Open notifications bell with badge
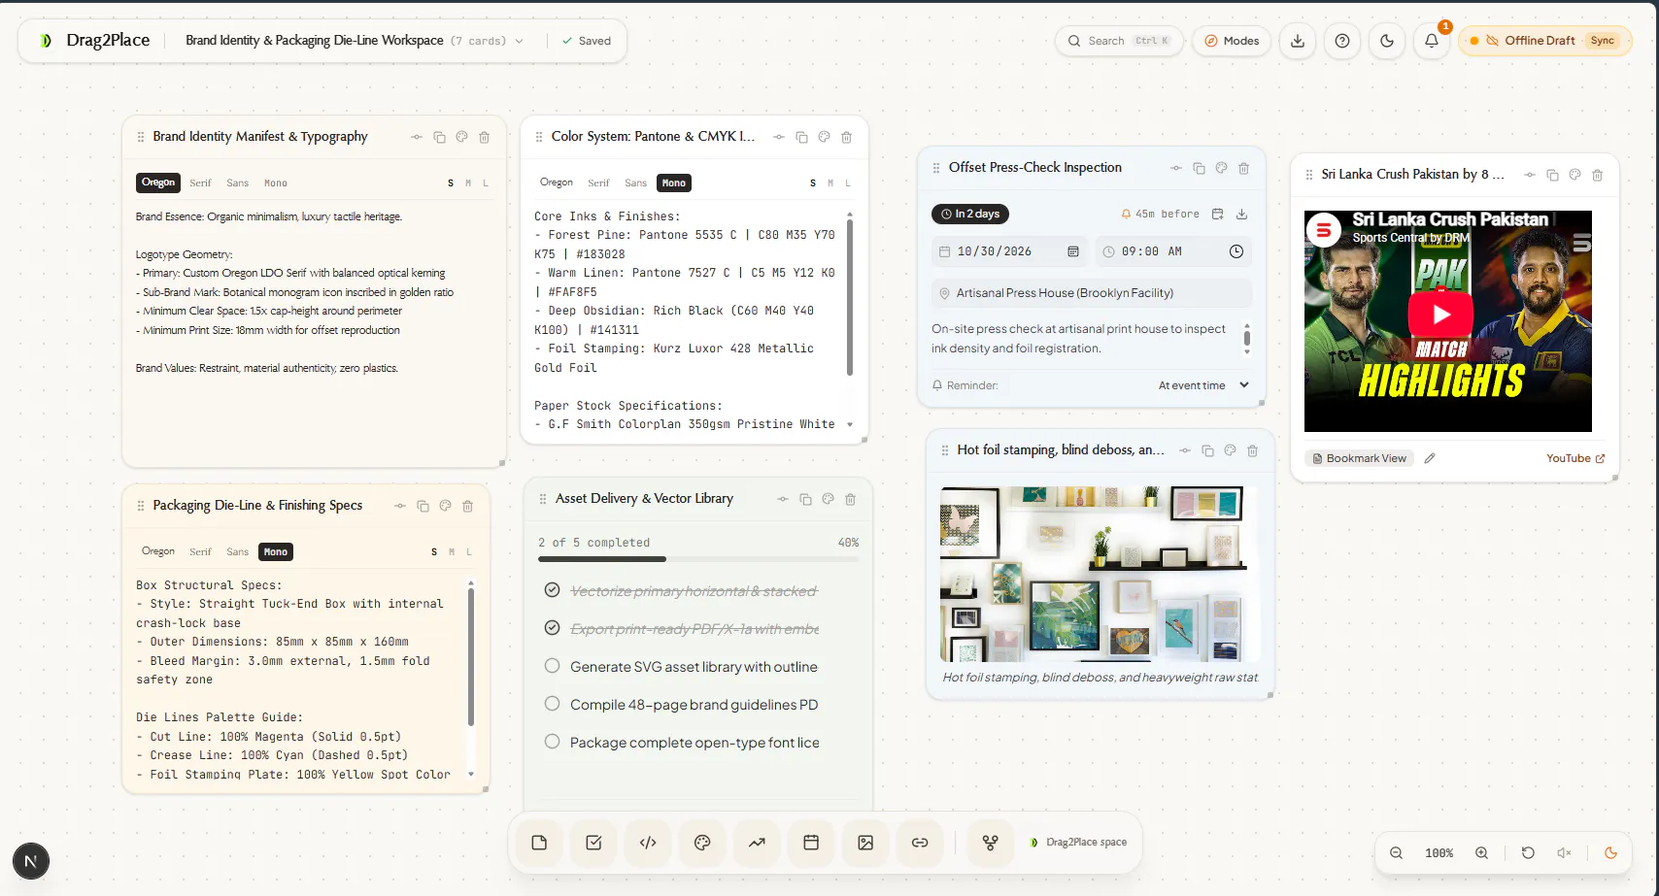The width and height of the screenshot is (1659, 896). coord(1432,41)
